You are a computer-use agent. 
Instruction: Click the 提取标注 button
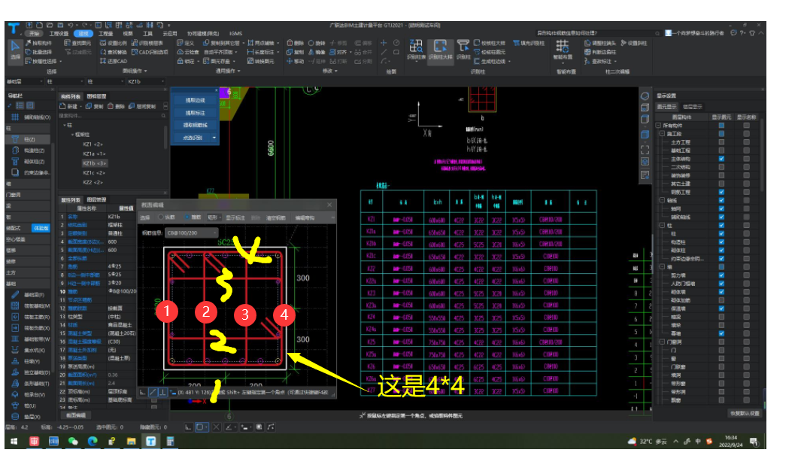pyautogui.click(x=195, y=113)
